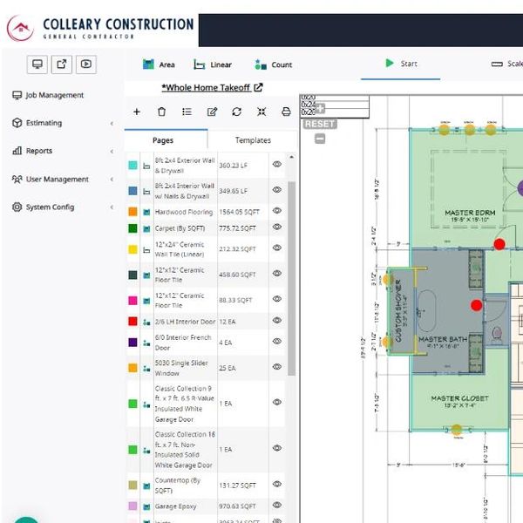Click the edit pencil icon

[x=212, y=112]
